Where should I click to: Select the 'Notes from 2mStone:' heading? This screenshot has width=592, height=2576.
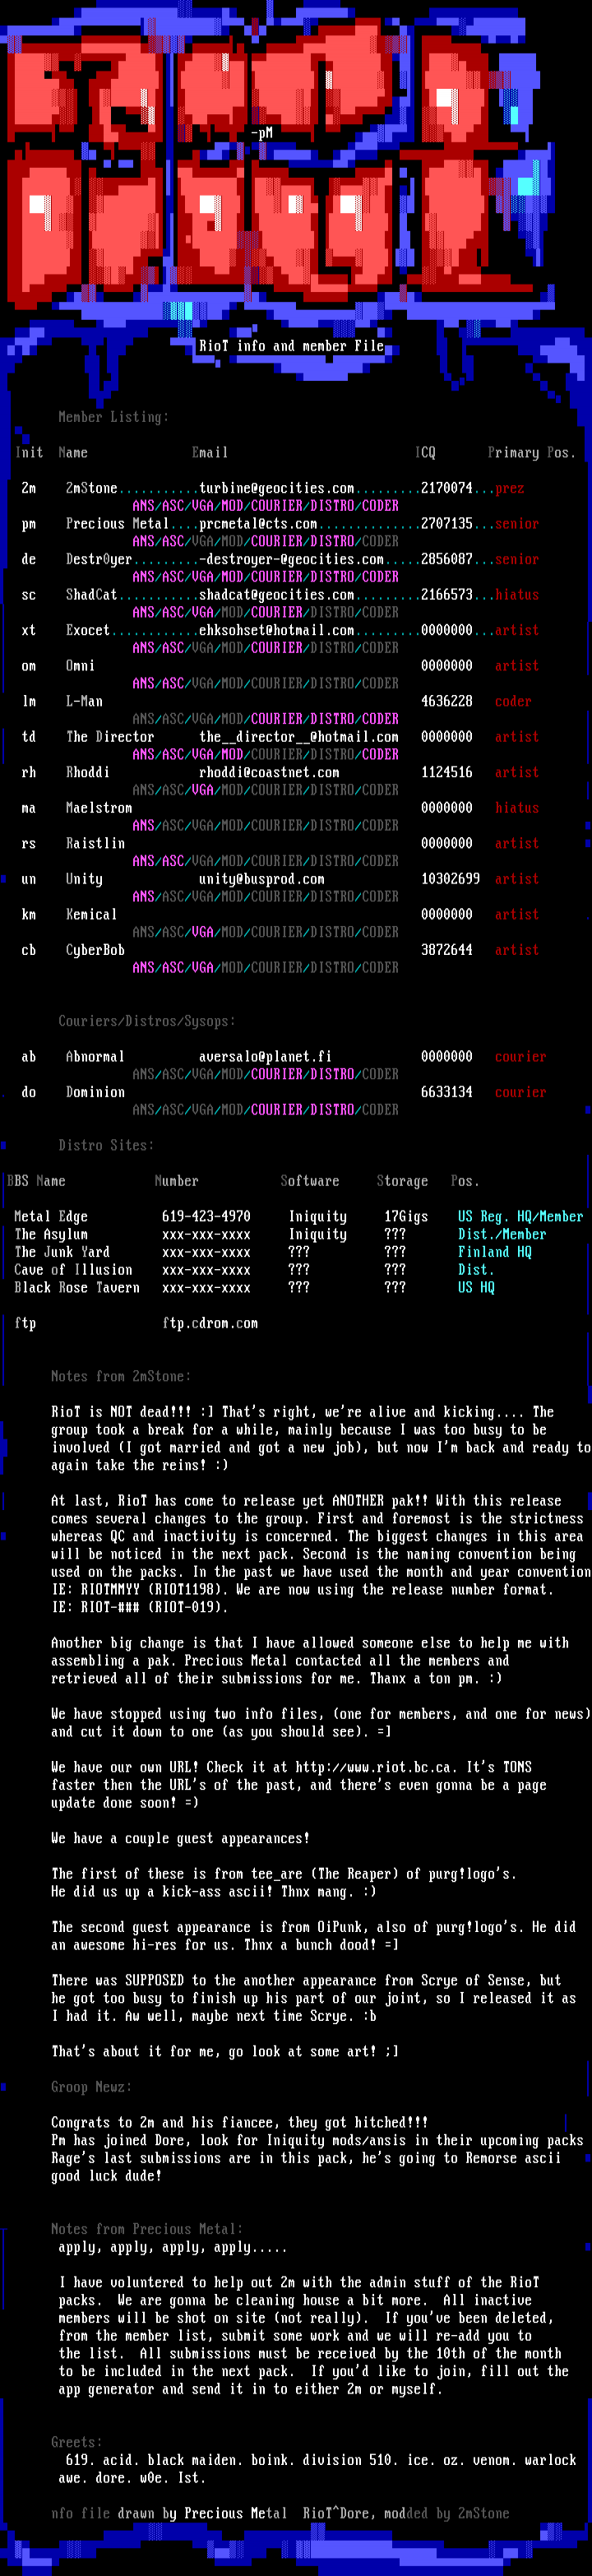coord(120,1376)
